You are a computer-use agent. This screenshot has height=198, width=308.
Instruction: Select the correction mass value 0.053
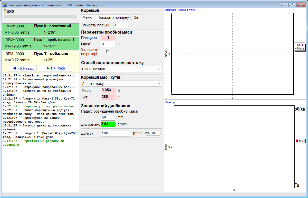(109, 90)
